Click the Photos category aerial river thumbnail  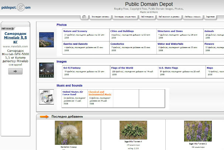tap(46, 40)
